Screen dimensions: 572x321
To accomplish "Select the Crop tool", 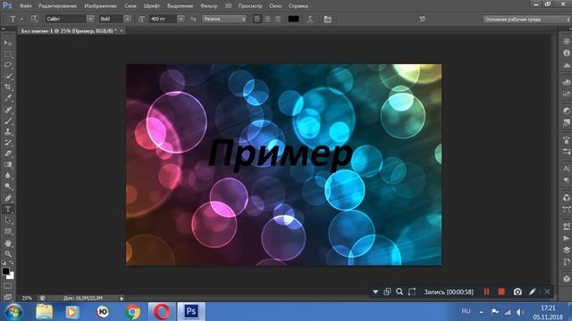I will [8, 87].
